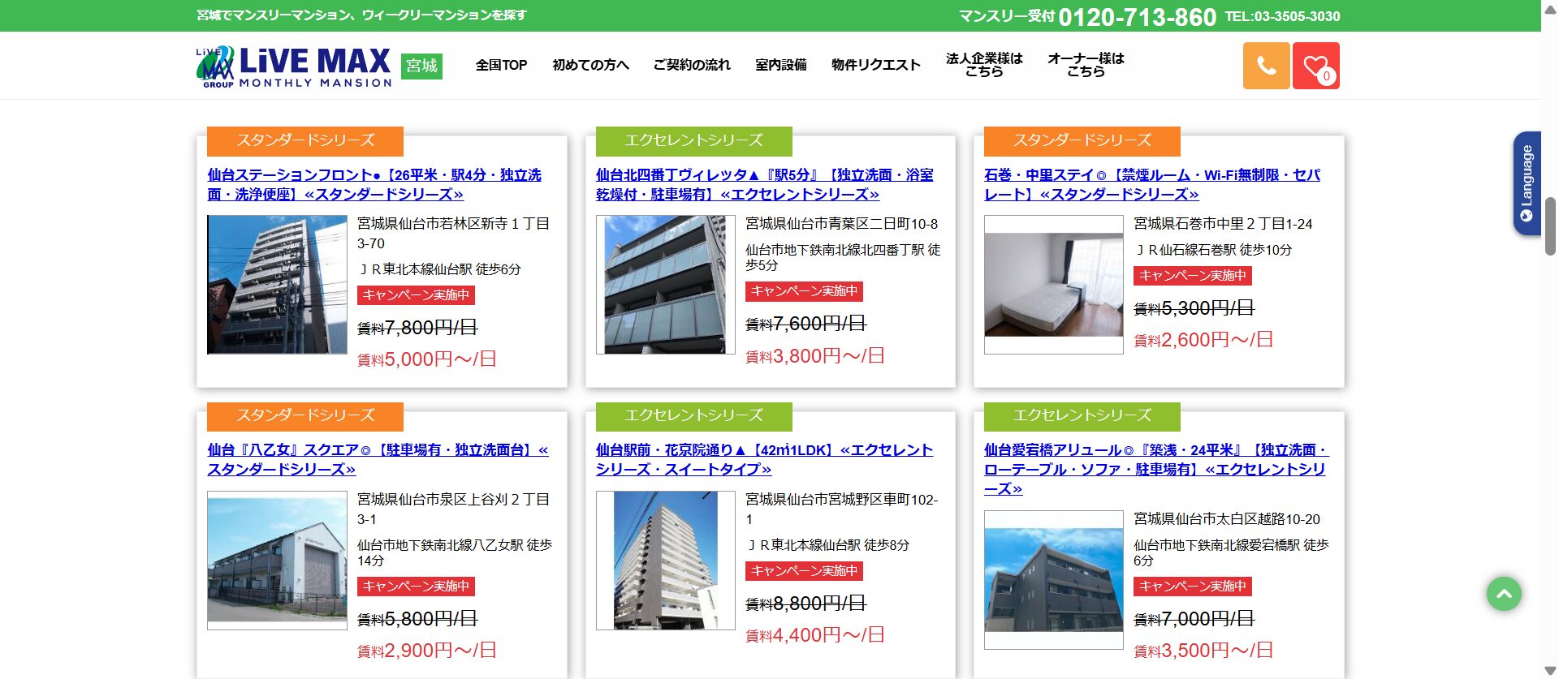Click キャンペーン実施中 badge on 花京院通り listing
The width and height of the screenshot is (1559, 679).
point(804,571)
